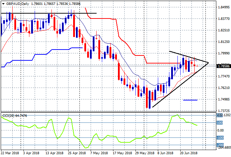Click the 25 Apr 2018 date label
The image size is (231, 157).
[x=77, y=153]
